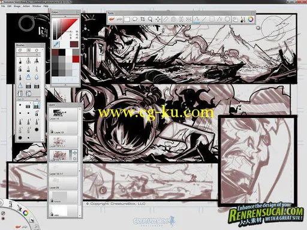This screenshot has width=307, height=230.
Task: Enable the Ellipse guide tool
Action: pyautogui.click(x=173, y=19)
